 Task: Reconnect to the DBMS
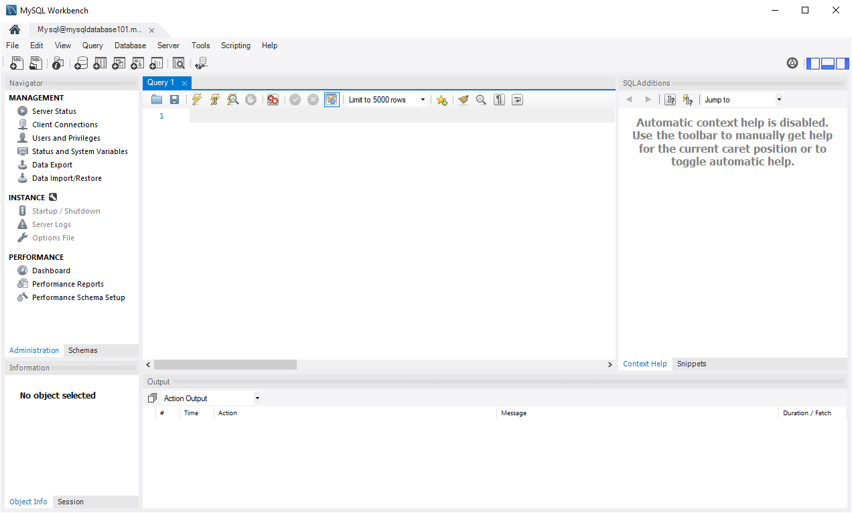(201, 62)
